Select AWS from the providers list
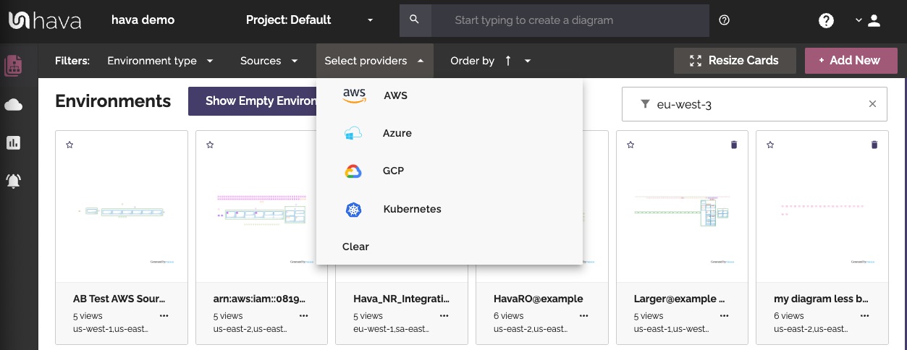This screenshot has width=907, height=350. click(395, 95)
